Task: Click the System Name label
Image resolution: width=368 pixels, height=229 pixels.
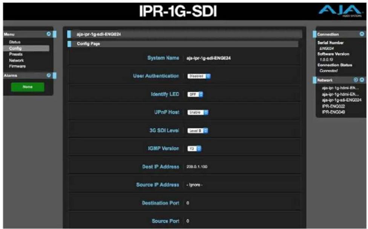Action: tap(163, 58)
